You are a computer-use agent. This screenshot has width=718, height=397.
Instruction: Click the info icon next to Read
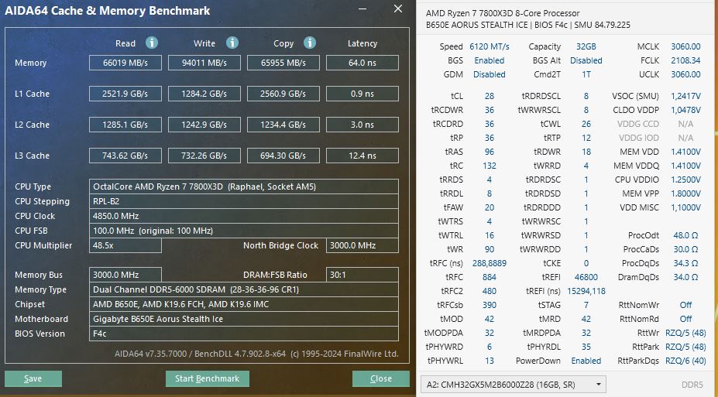click(152, 43)
